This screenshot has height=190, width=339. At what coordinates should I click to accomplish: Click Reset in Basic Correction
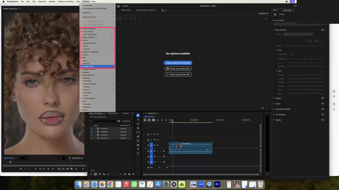point(317,41)
